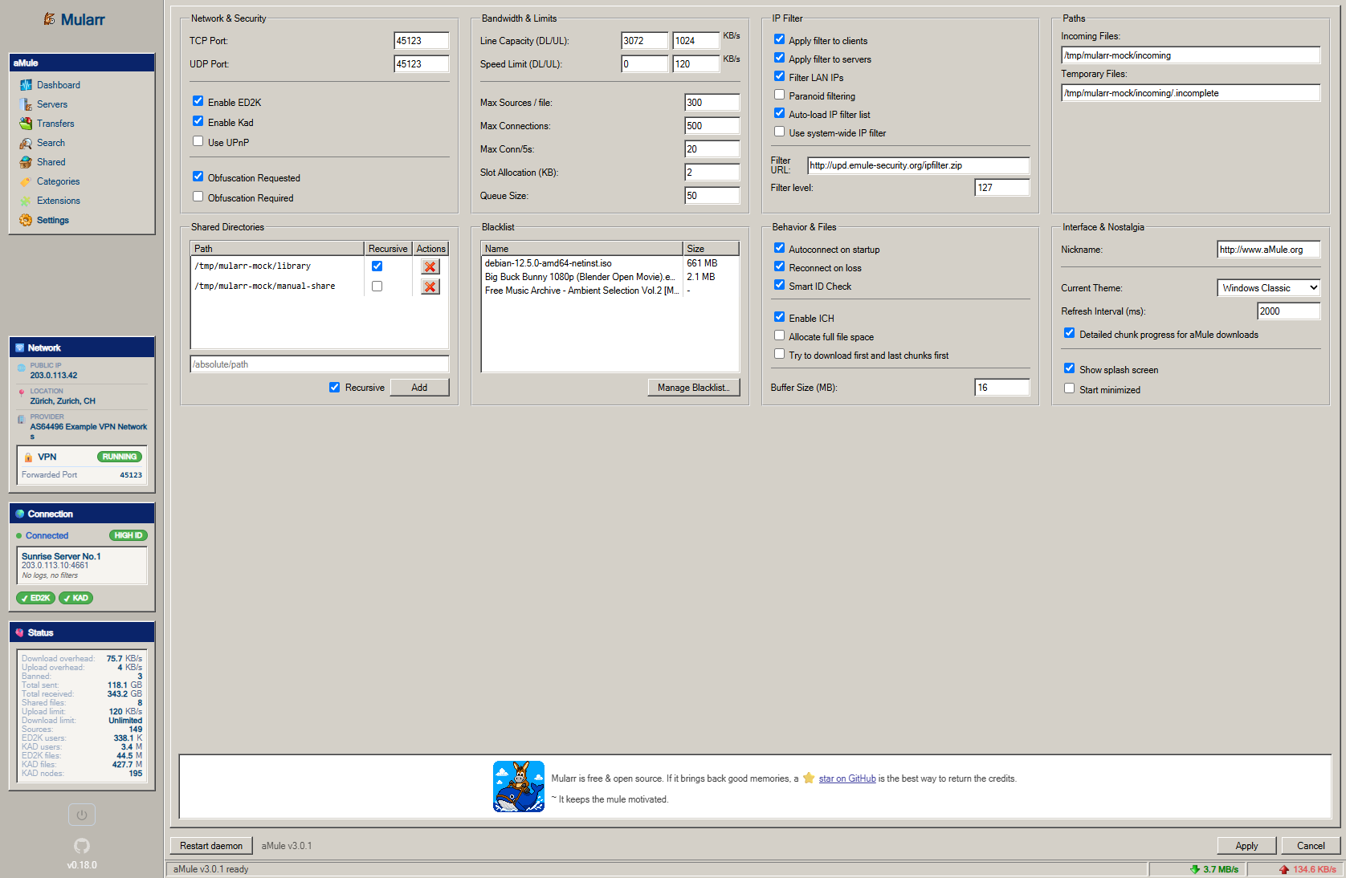Click the upload speed arrow icon
Viewport: 1346px width, 878px height.
point(1283,869)
